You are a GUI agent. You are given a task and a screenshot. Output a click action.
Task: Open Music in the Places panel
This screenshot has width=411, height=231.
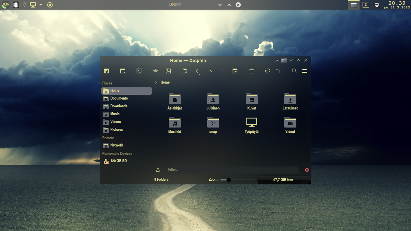click(x=127, y=114)
